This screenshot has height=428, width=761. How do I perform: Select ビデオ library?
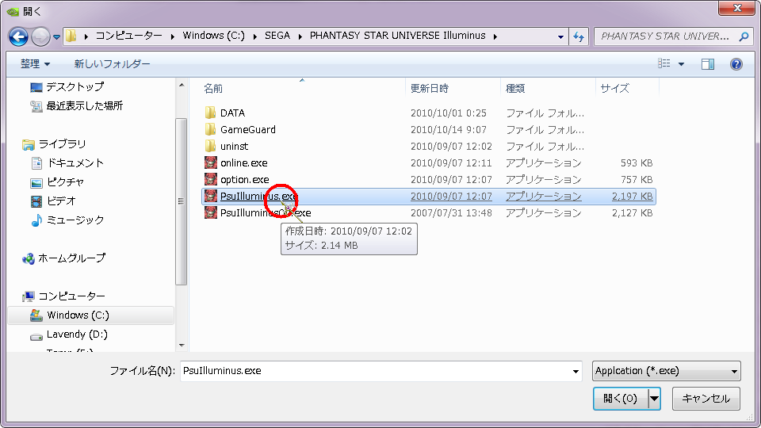(53, 201)
